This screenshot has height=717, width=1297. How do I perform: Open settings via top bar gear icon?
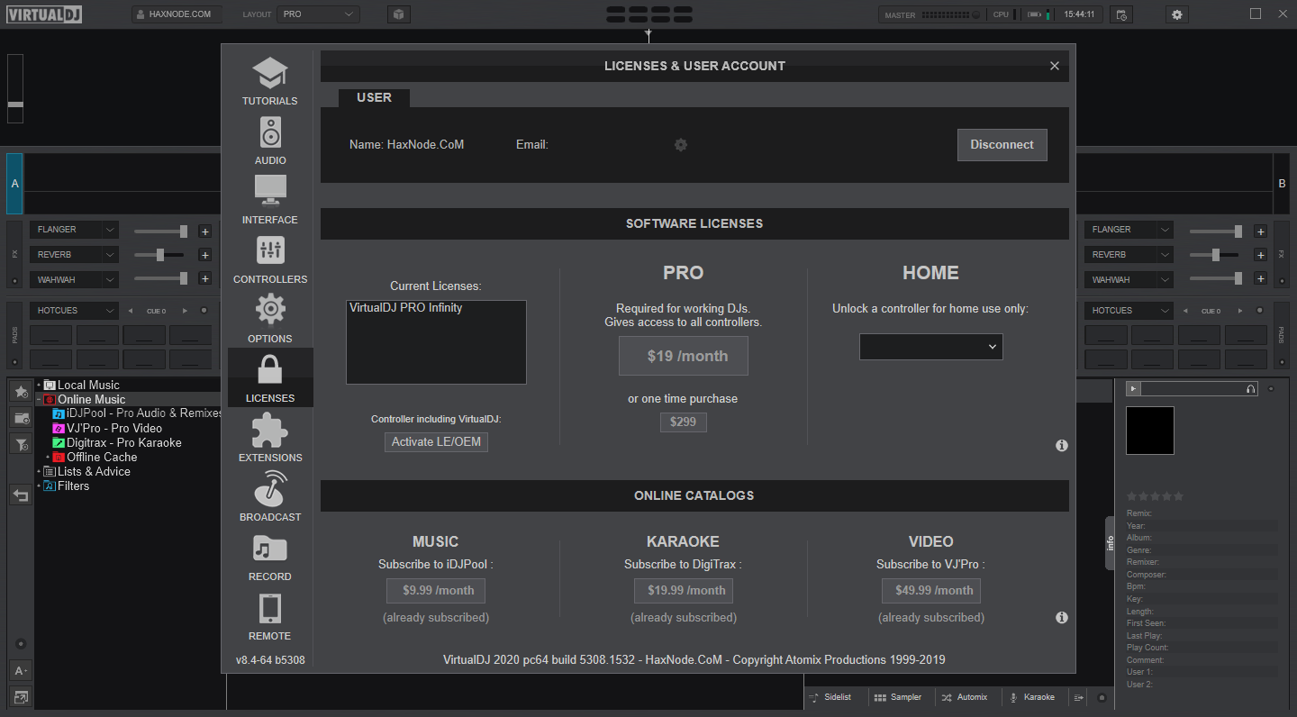coord(1176,14)
